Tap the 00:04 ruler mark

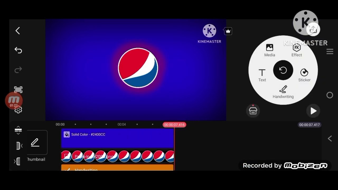tap(122, 124)
